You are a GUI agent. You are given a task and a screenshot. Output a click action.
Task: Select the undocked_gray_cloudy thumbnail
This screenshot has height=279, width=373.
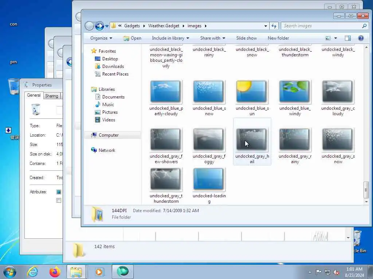338,92
